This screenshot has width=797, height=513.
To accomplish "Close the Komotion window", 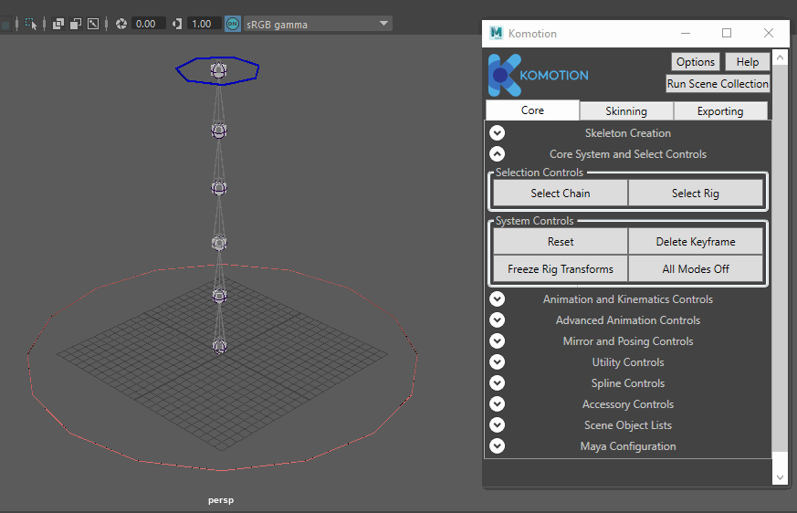I will (x=769, y=33).
